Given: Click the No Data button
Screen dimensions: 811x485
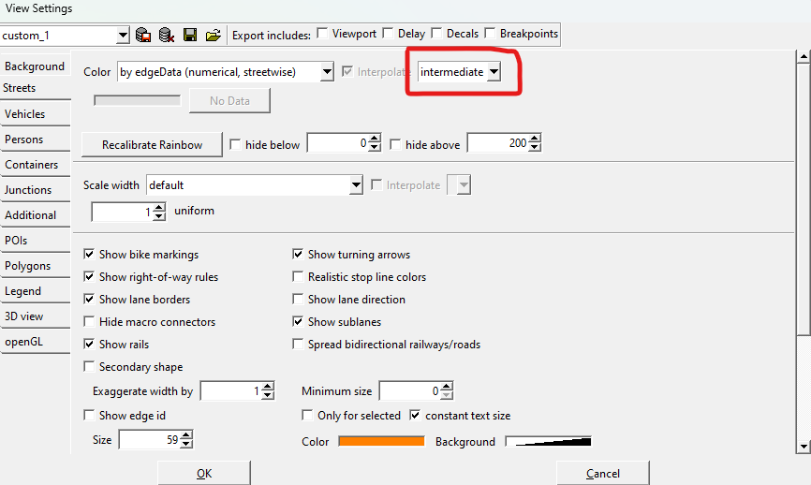Looking at the screenshot, I should coord(229,101).
